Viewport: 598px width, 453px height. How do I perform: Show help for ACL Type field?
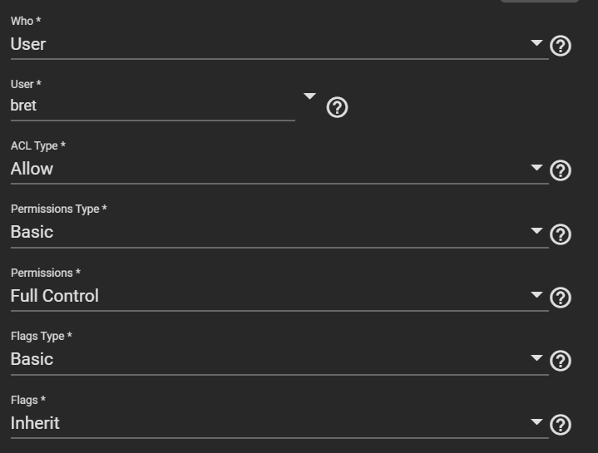coord(561,170)
